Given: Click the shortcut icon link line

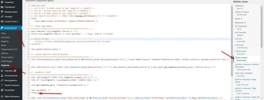Looking at the screenshot, I should 123,67.
